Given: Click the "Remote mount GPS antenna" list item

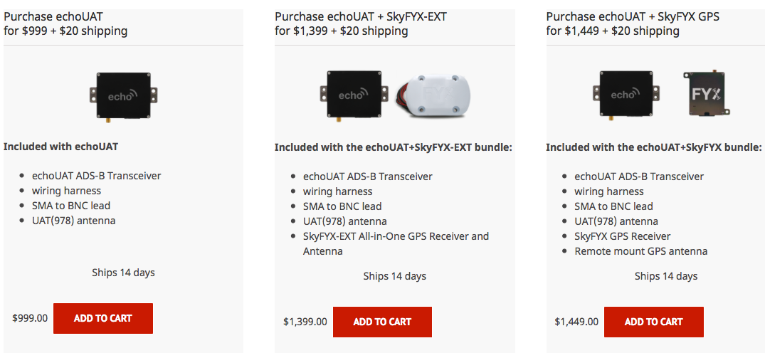Looking at the screenshot, I should coord(640,251).
